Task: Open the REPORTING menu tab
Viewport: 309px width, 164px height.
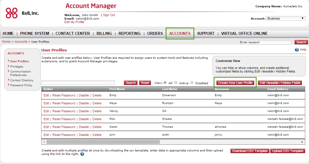Action: (129, 33)
